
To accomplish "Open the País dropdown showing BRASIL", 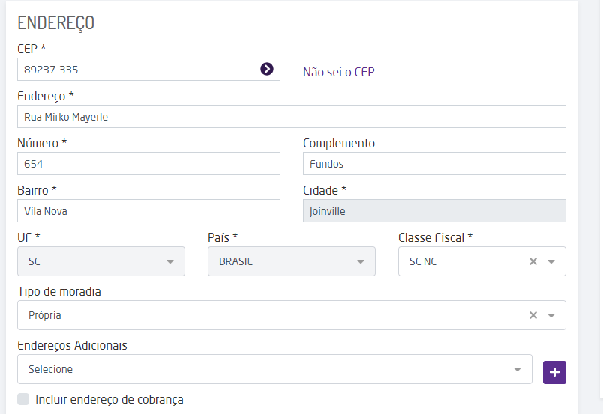I will tap(291, 261).
